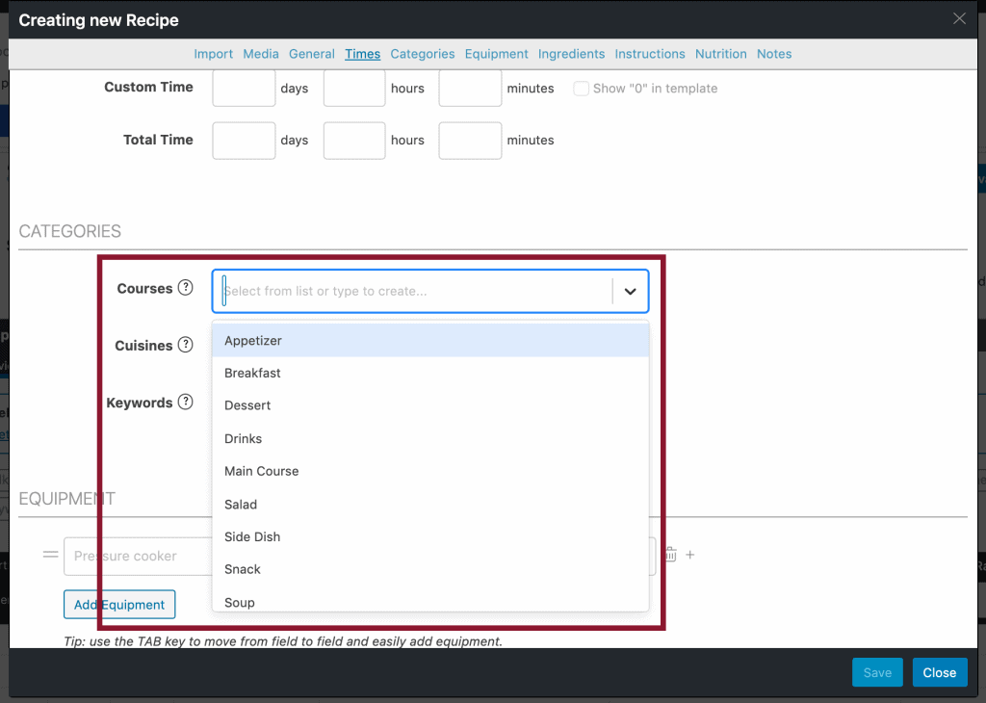986x703 pixels.
Task: Click Total Time hours field
Action: click(354, 141)
